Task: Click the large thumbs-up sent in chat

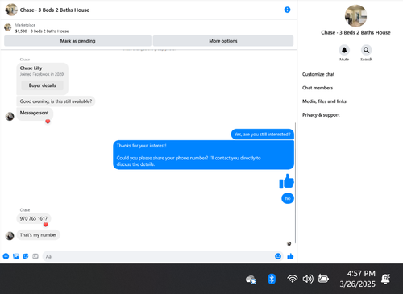Action: coord(286,181)
